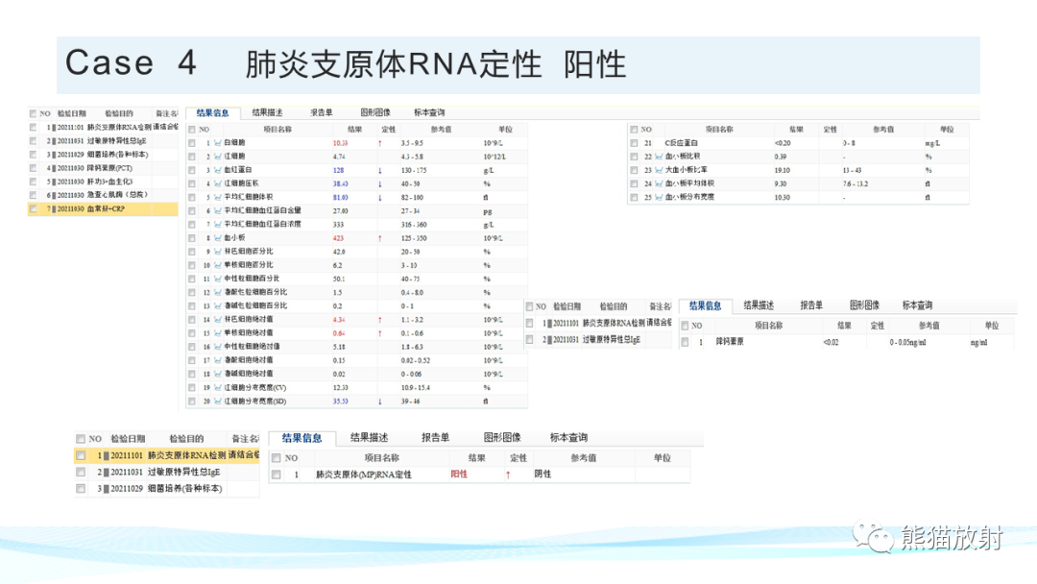
Task: Tick the checkbox for the 血常规+CRP order row
Action: [33, 209]
